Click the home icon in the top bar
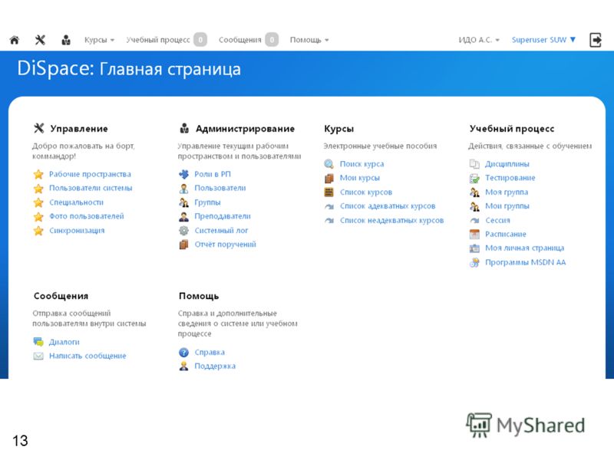This screenshot has height=460, width=614. click(x=15, y=40)
